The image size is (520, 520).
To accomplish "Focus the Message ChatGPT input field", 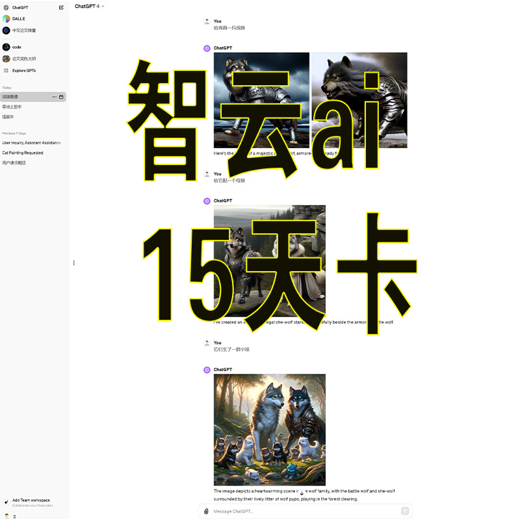I will click(305, 511).
